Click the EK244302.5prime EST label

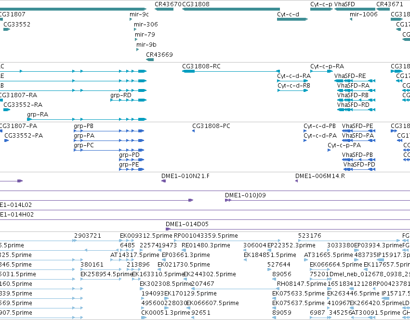click(210, 275)
